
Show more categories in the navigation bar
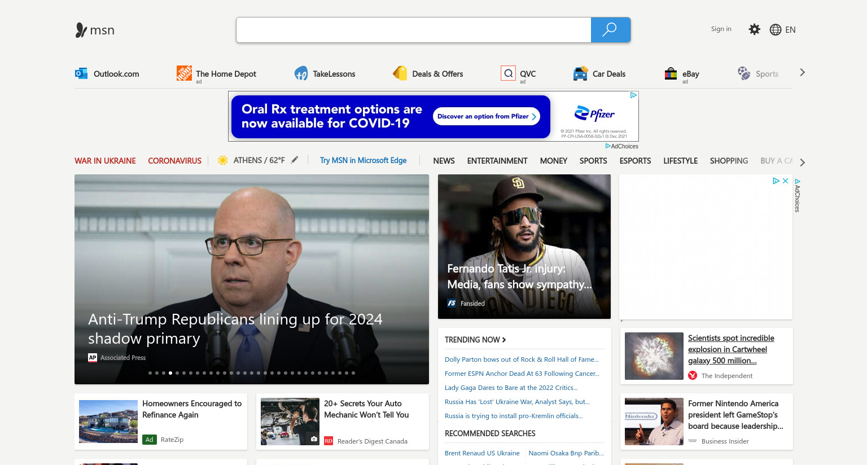click(x=802, y=163)
